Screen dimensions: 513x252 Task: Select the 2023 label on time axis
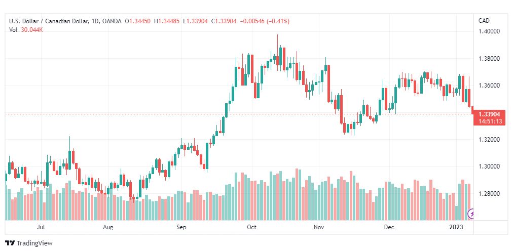(x=457, y=227)
